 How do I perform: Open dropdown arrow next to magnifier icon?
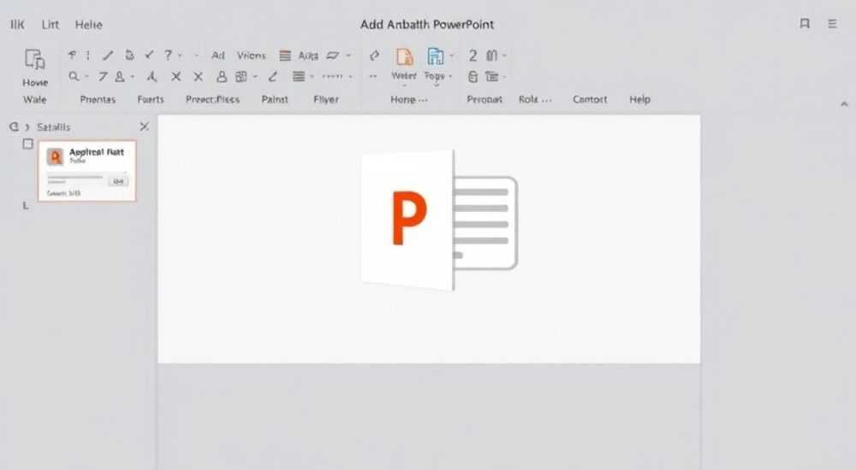[86, 77]
